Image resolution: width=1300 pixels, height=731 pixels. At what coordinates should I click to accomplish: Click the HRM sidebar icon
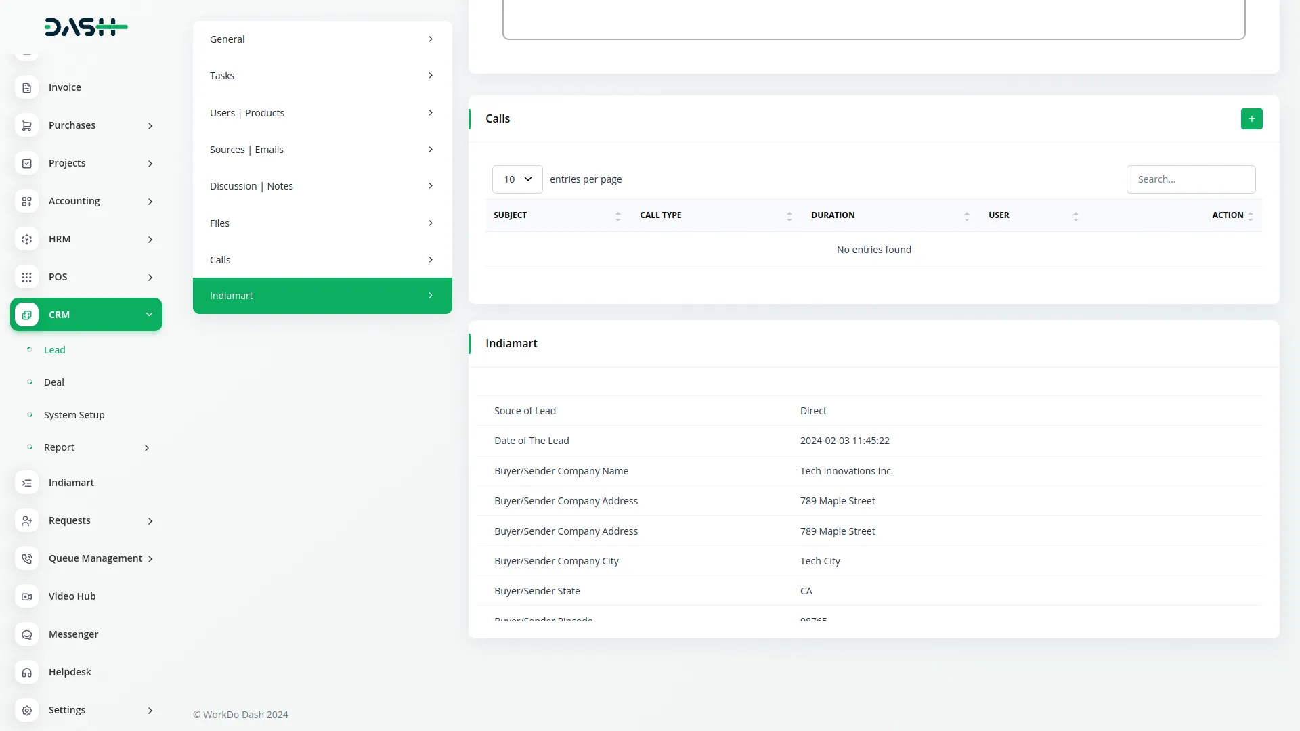click(26, 240)
